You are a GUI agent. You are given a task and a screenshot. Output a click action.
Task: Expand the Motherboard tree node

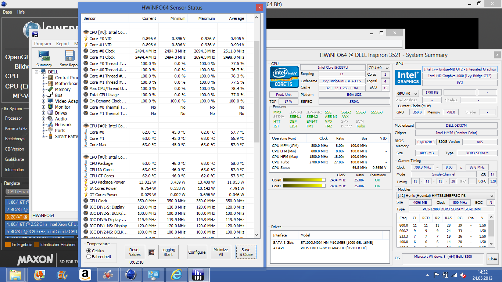coord(44,83)
